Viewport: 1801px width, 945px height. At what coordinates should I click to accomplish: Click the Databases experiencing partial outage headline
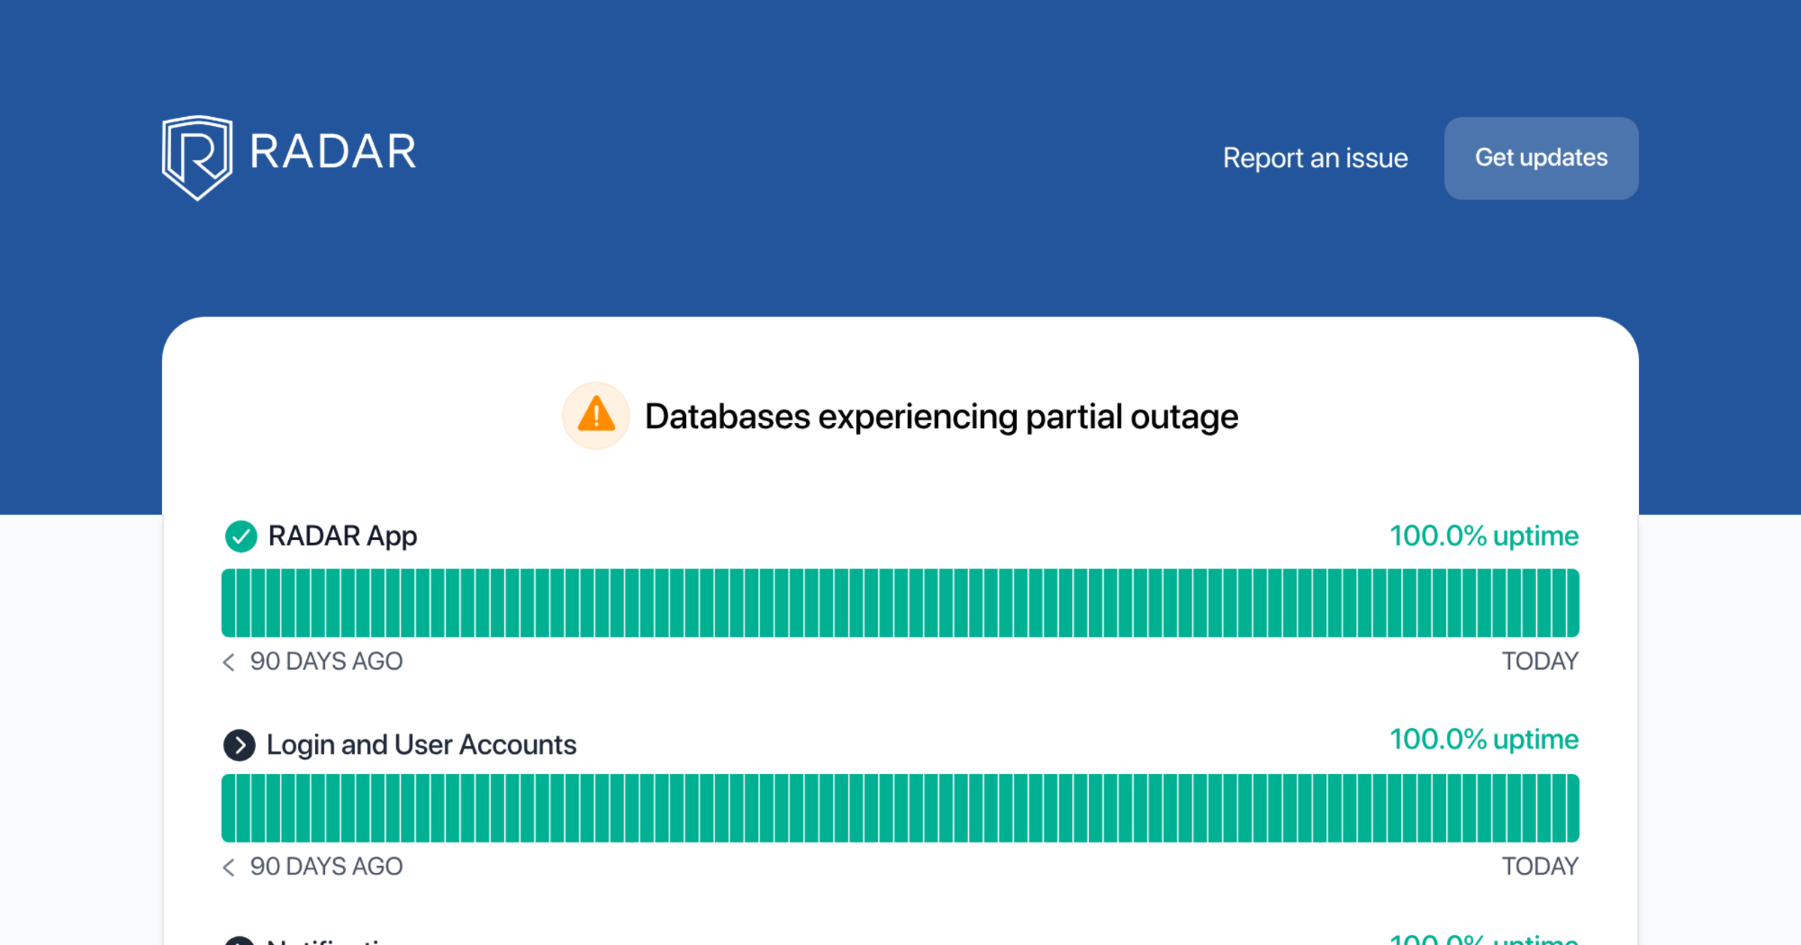941,416
